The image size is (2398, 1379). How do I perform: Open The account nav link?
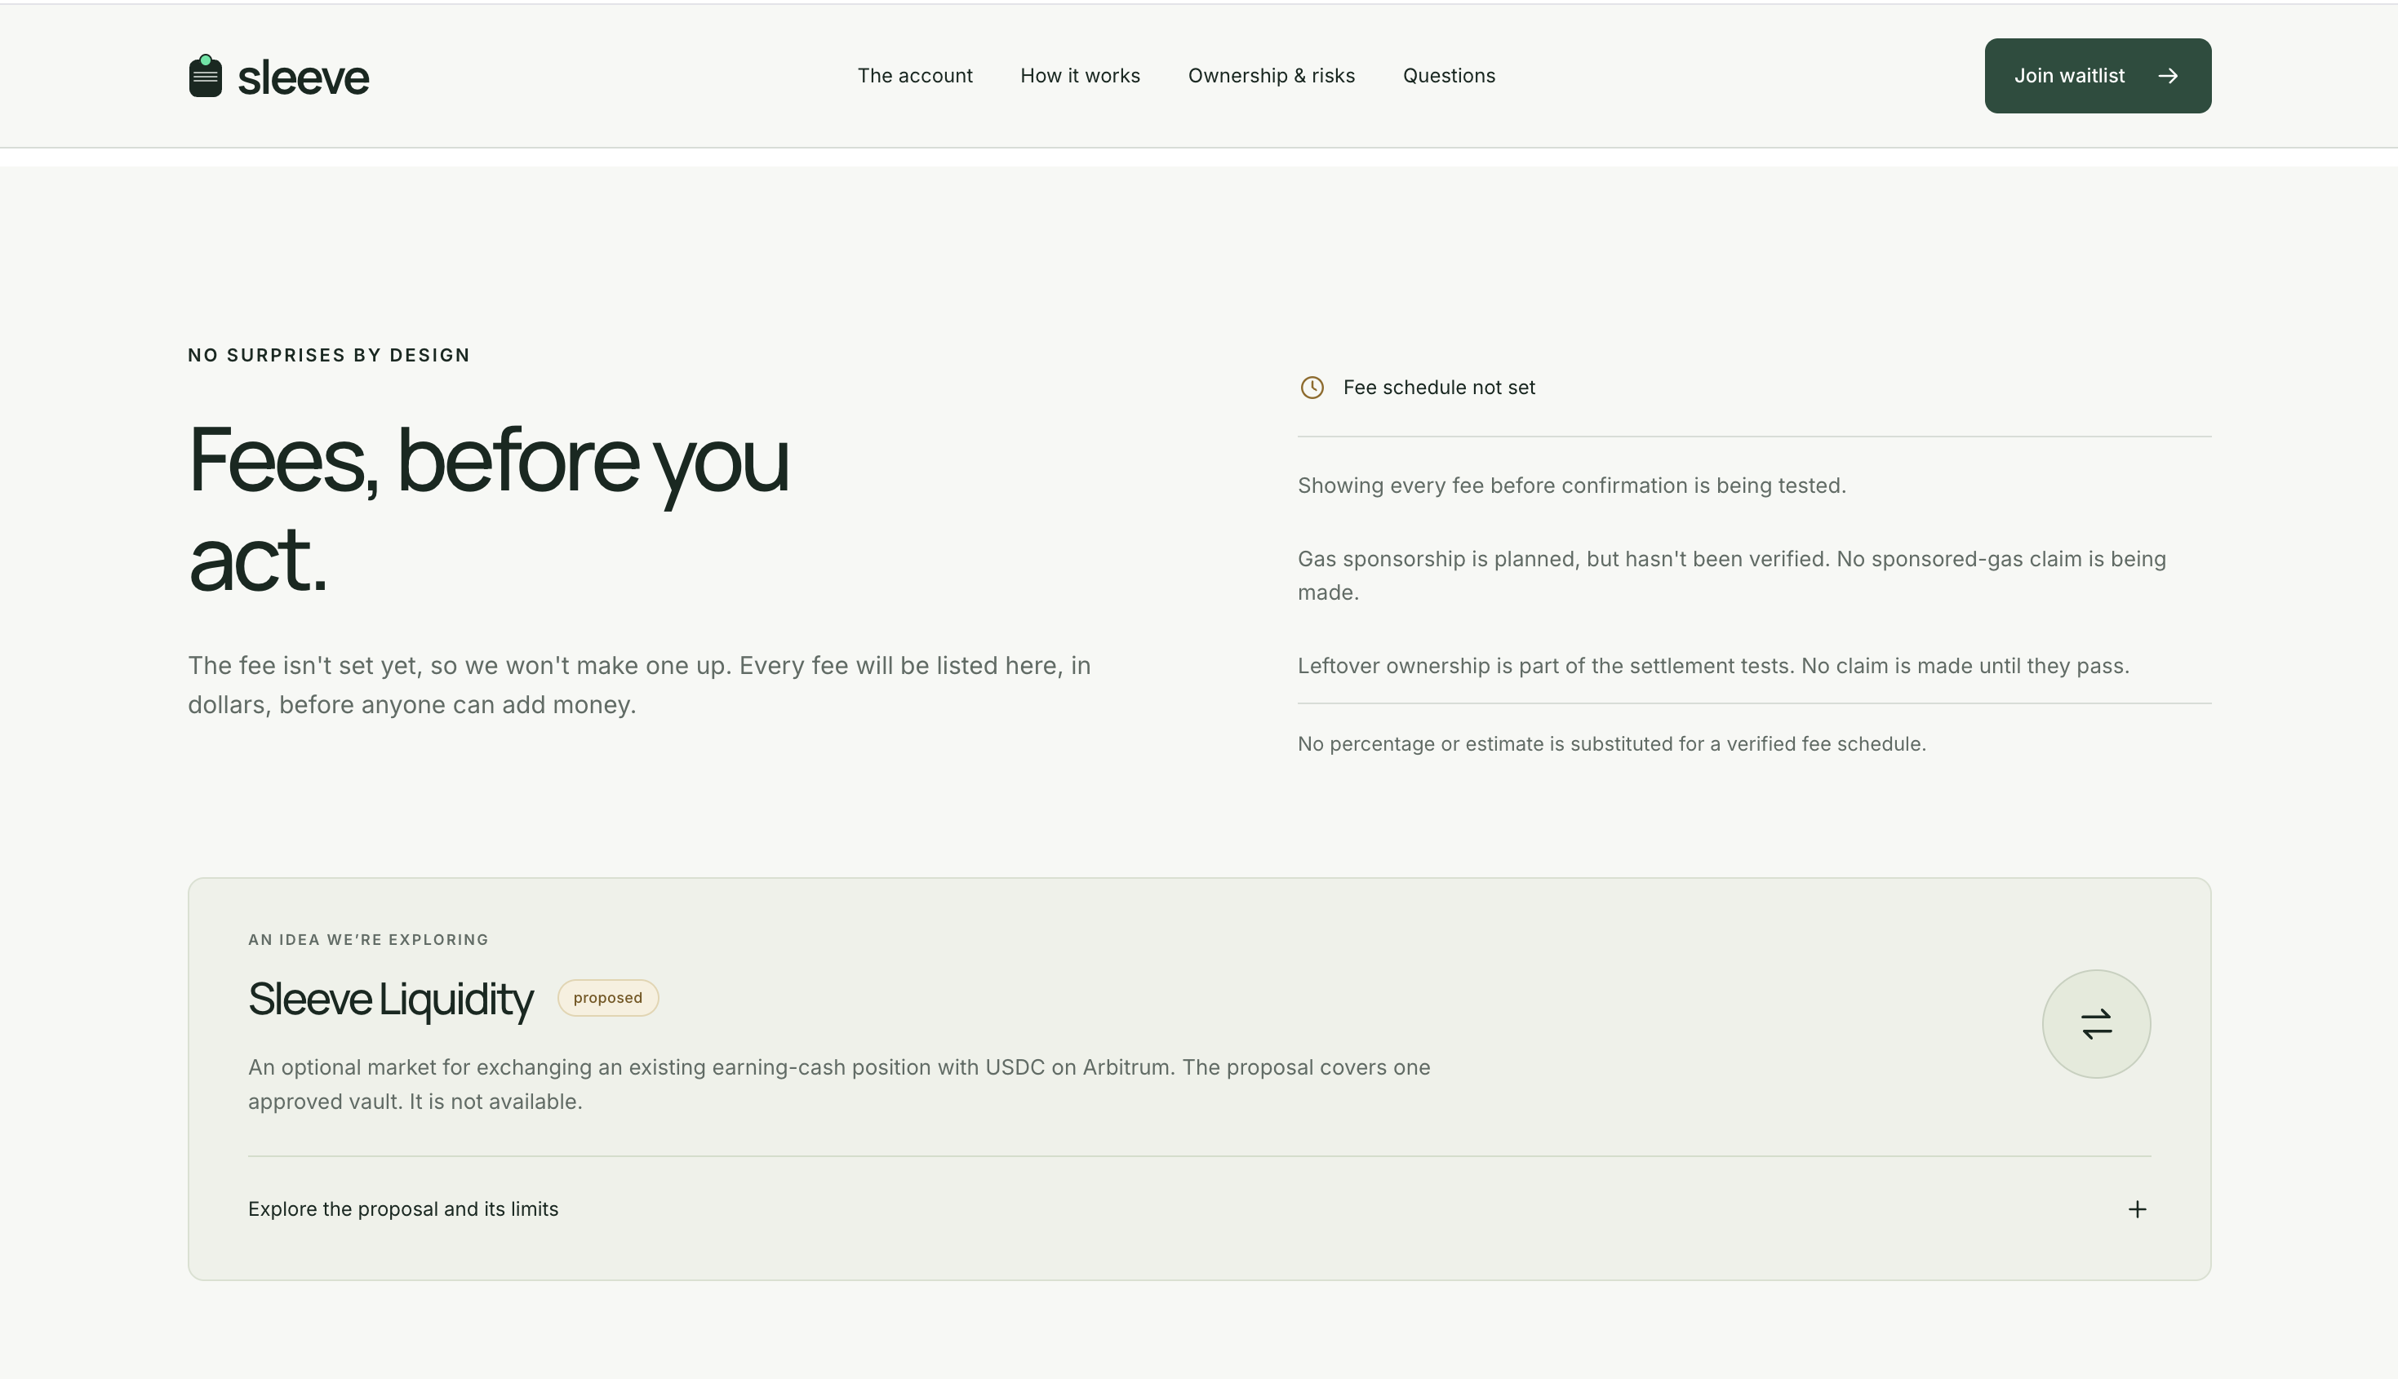point(915,76)
